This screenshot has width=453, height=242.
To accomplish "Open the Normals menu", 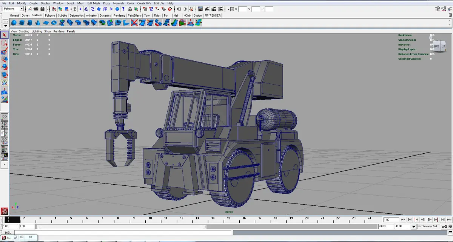I will 119,3.
